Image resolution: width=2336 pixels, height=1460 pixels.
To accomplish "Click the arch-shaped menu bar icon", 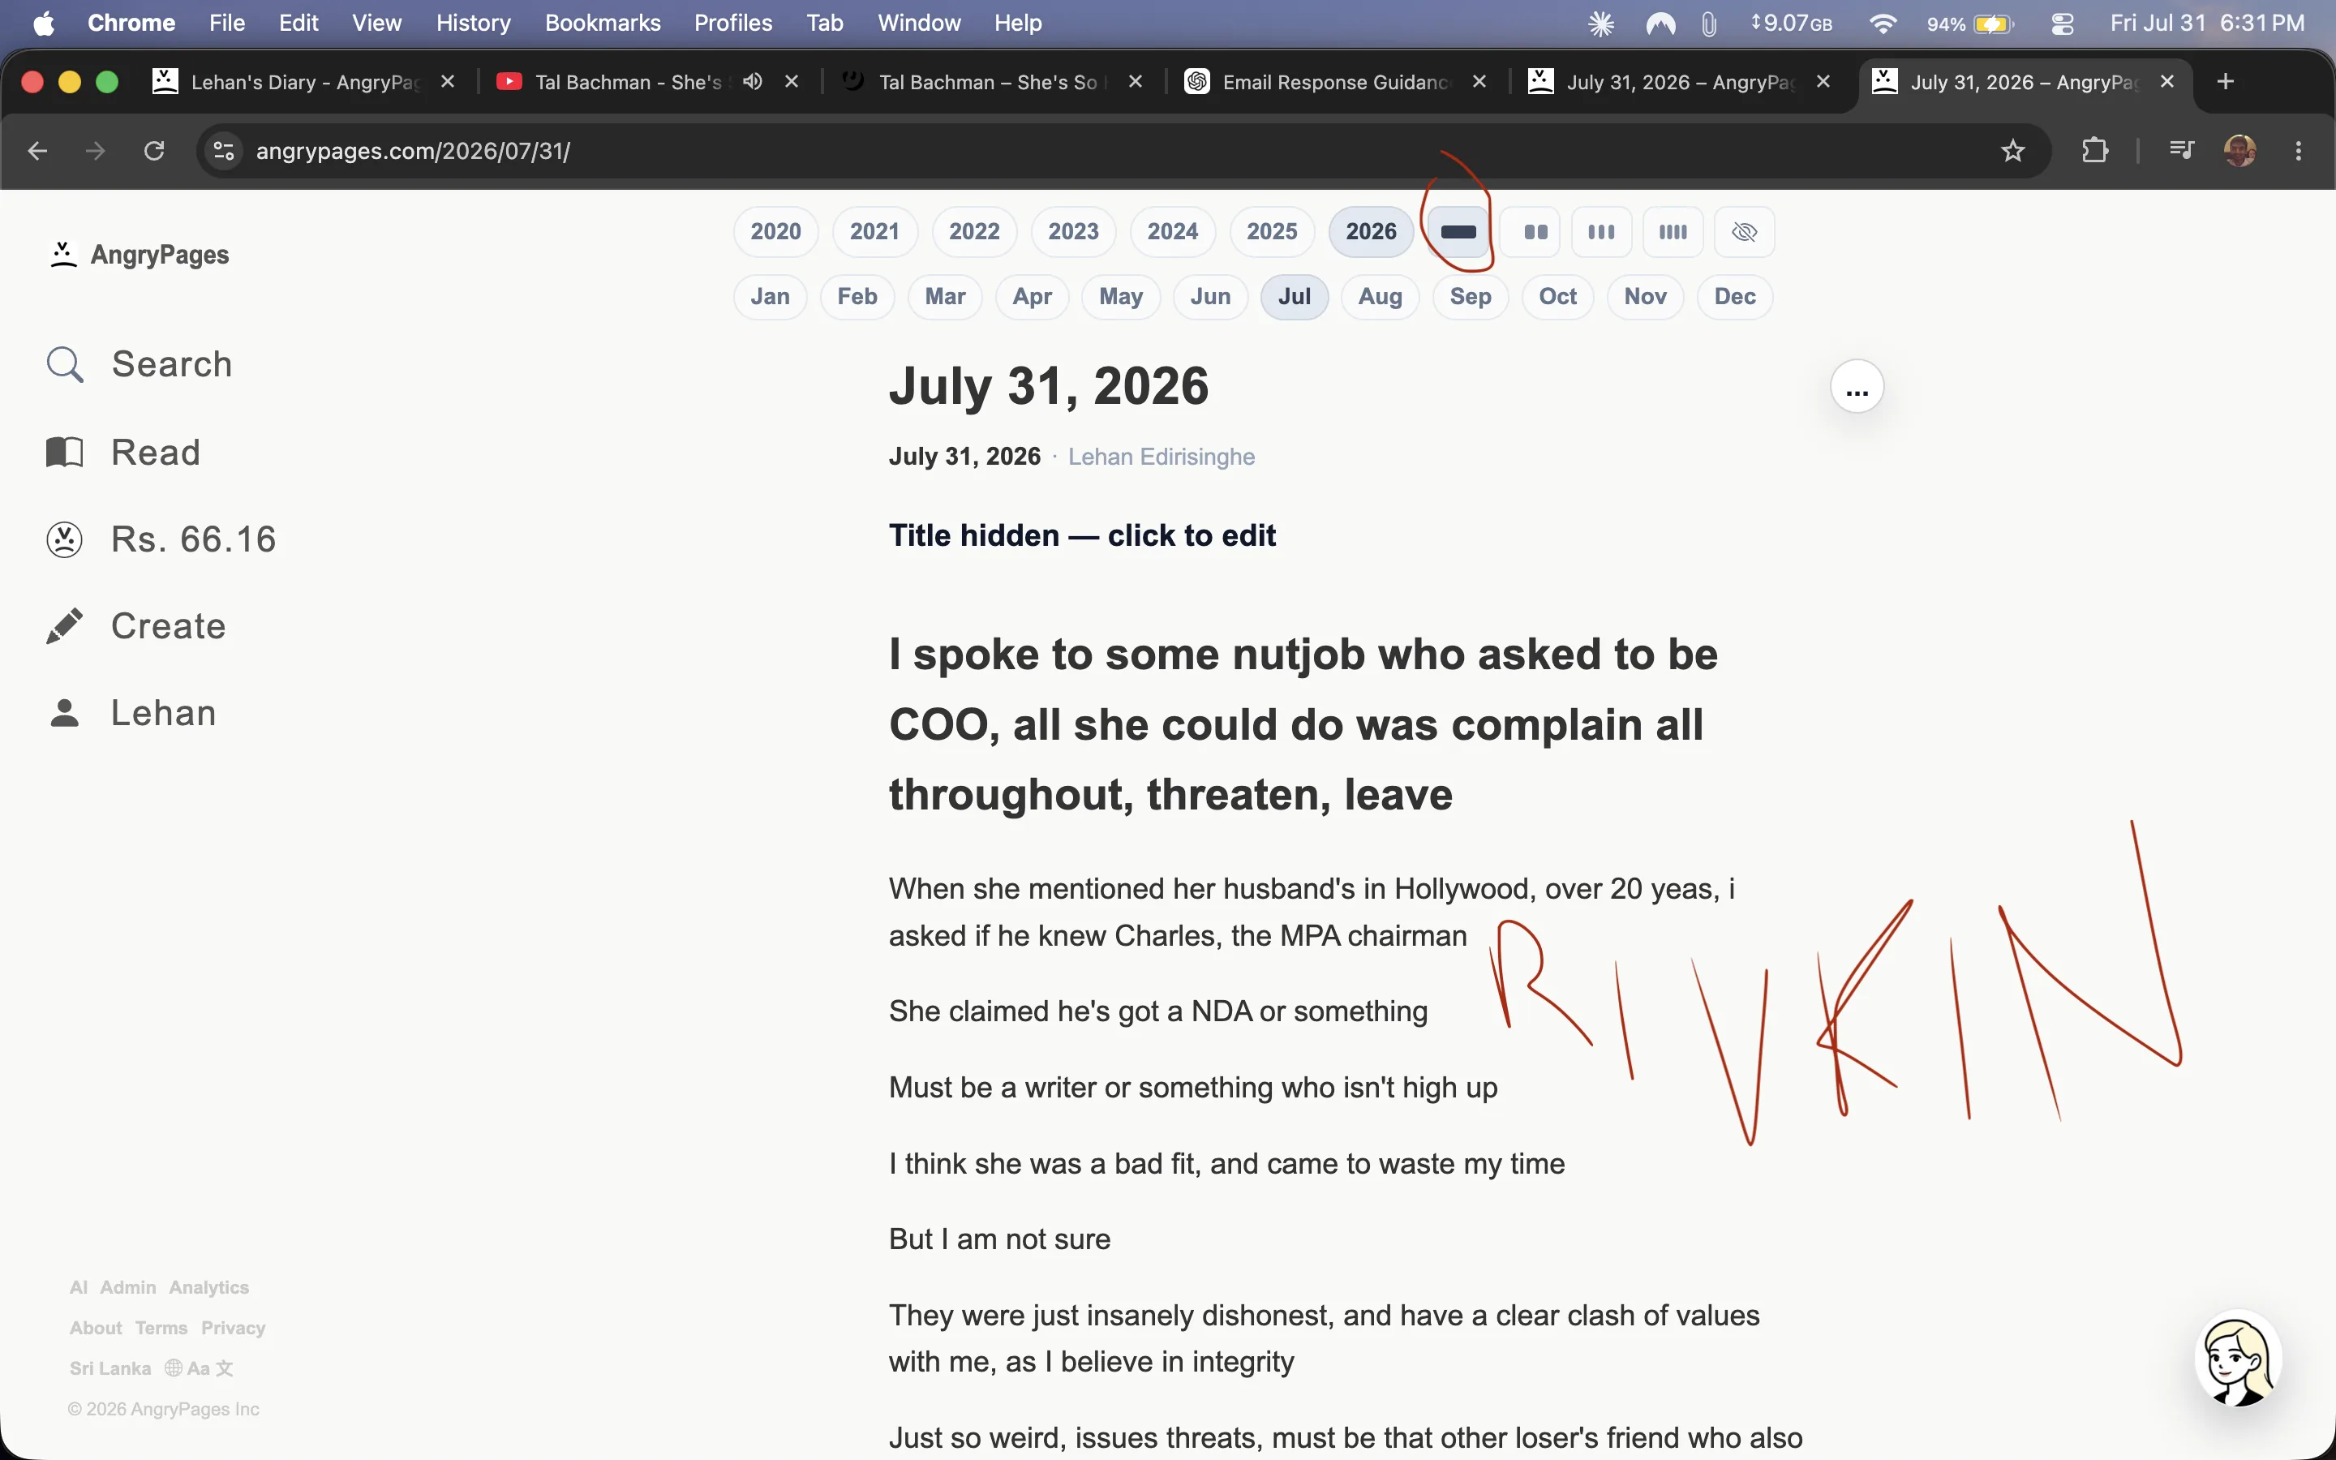I will coord(1660,24).
